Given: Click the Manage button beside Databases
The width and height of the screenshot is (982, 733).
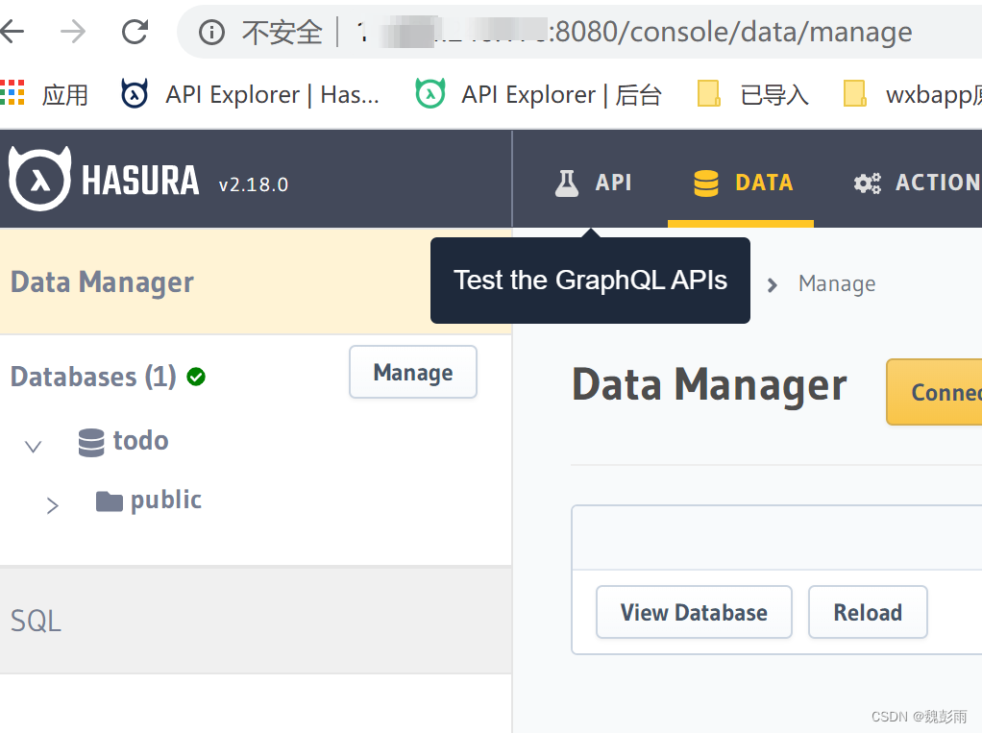Looking at the screenshot, I should (413, 373).
